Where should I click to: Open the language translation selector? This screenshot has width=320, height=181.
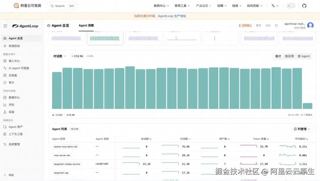pyautogui.click(x=275, y=6)
